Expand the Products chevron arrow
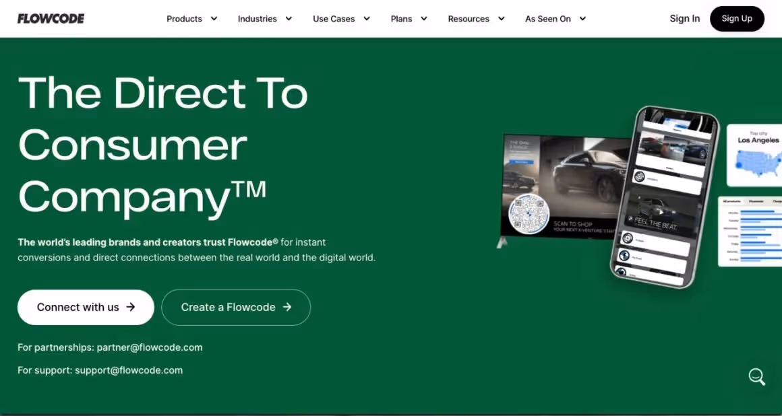Screen dimensions: 782x416 click(x=214, y=19)
